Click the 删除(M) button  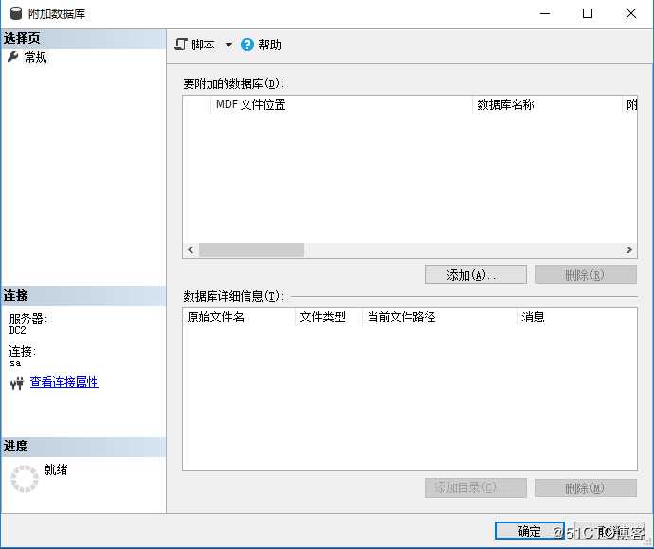click(586, 487)
